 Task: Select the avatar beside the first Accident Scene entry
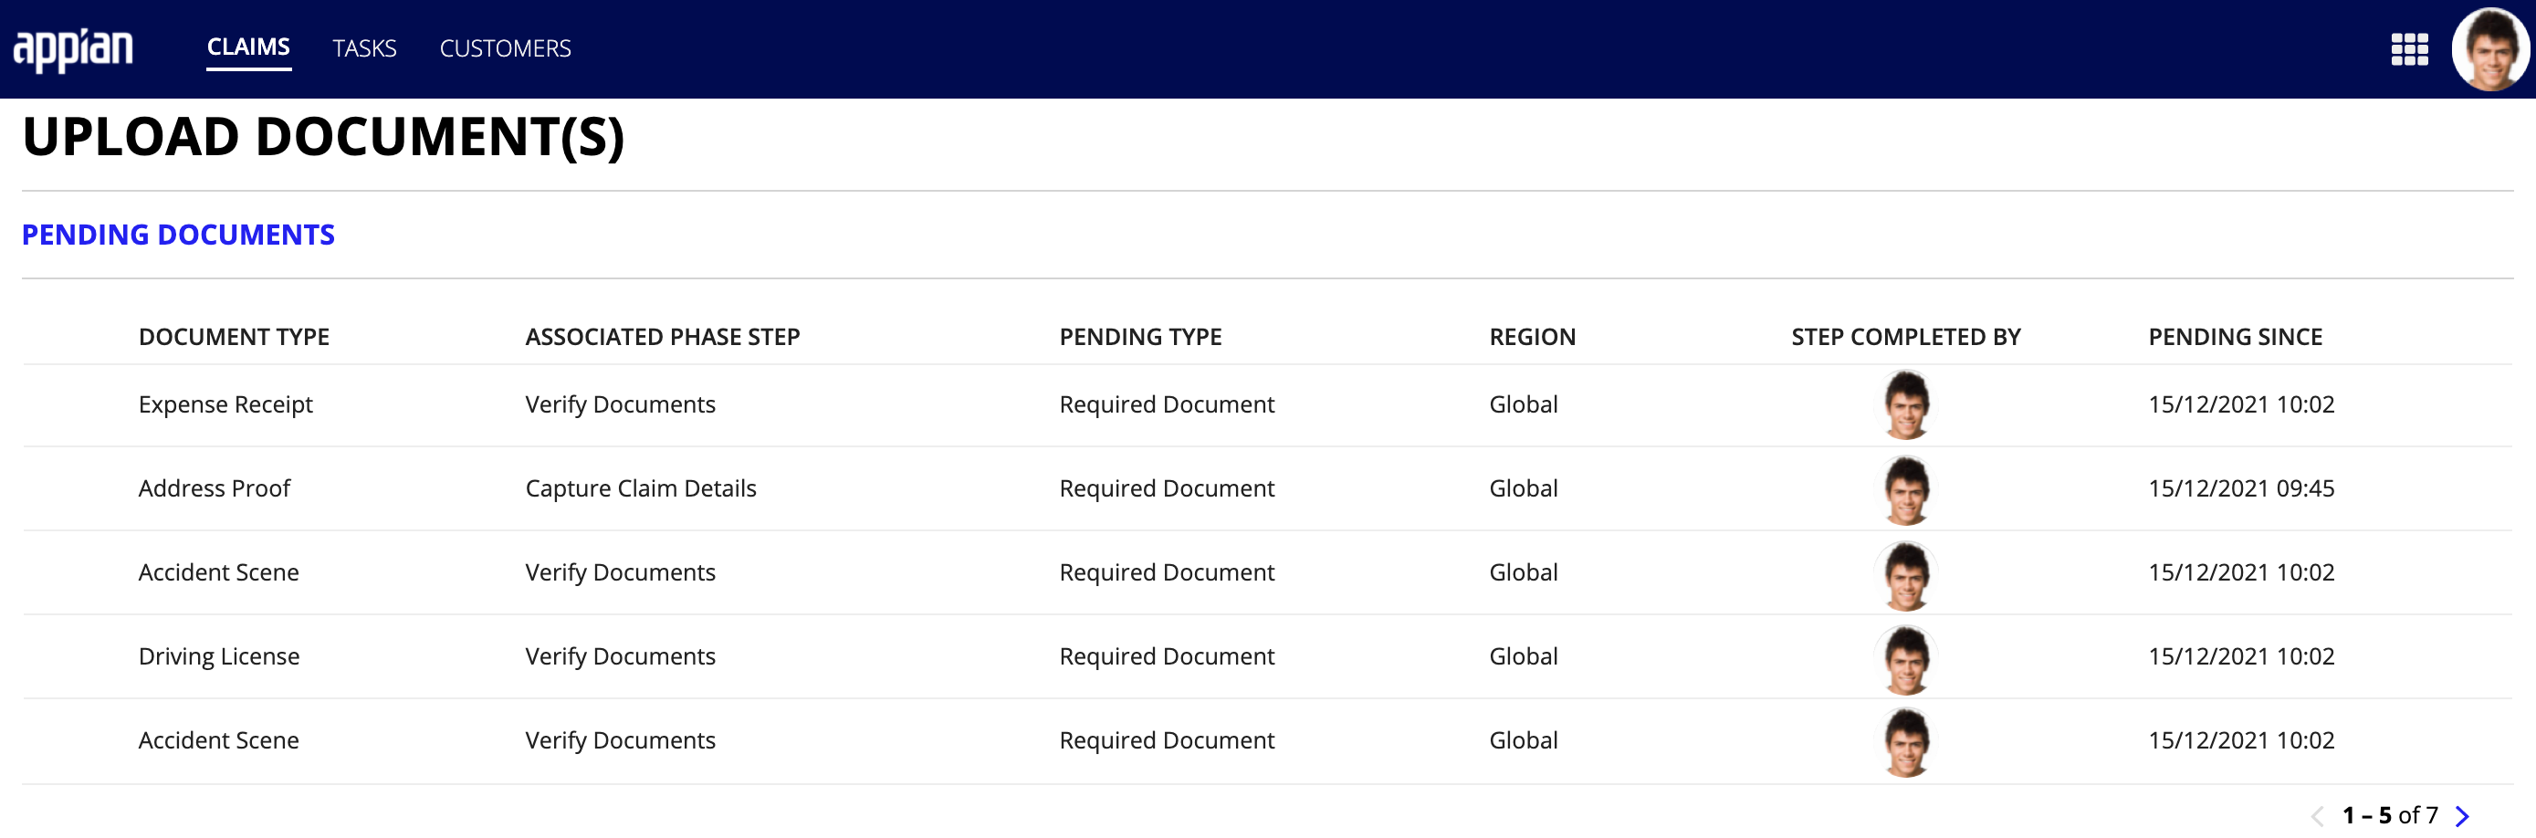tap(1906, 571)
